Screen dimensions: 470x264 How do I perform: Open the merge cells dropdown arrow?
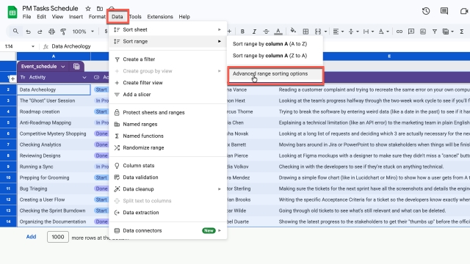(325, 32)
